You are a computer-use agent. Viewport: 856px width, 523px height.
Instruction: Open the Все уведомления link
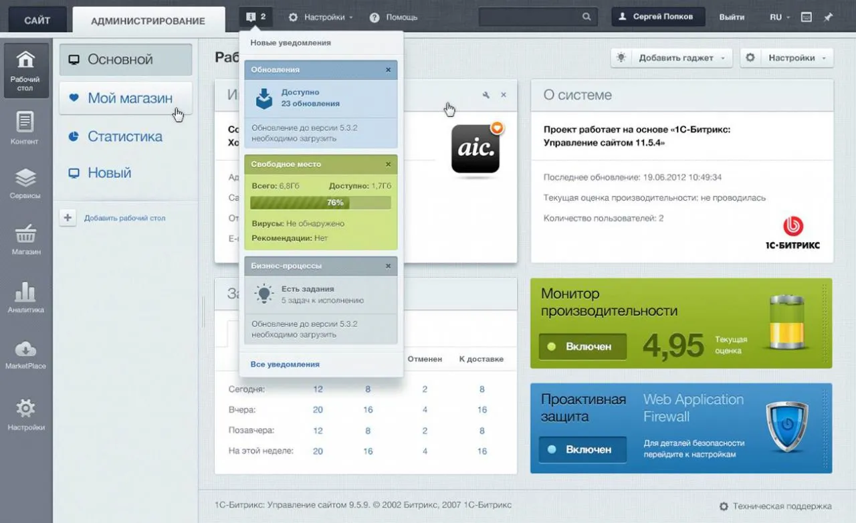(x=285, y=364)
